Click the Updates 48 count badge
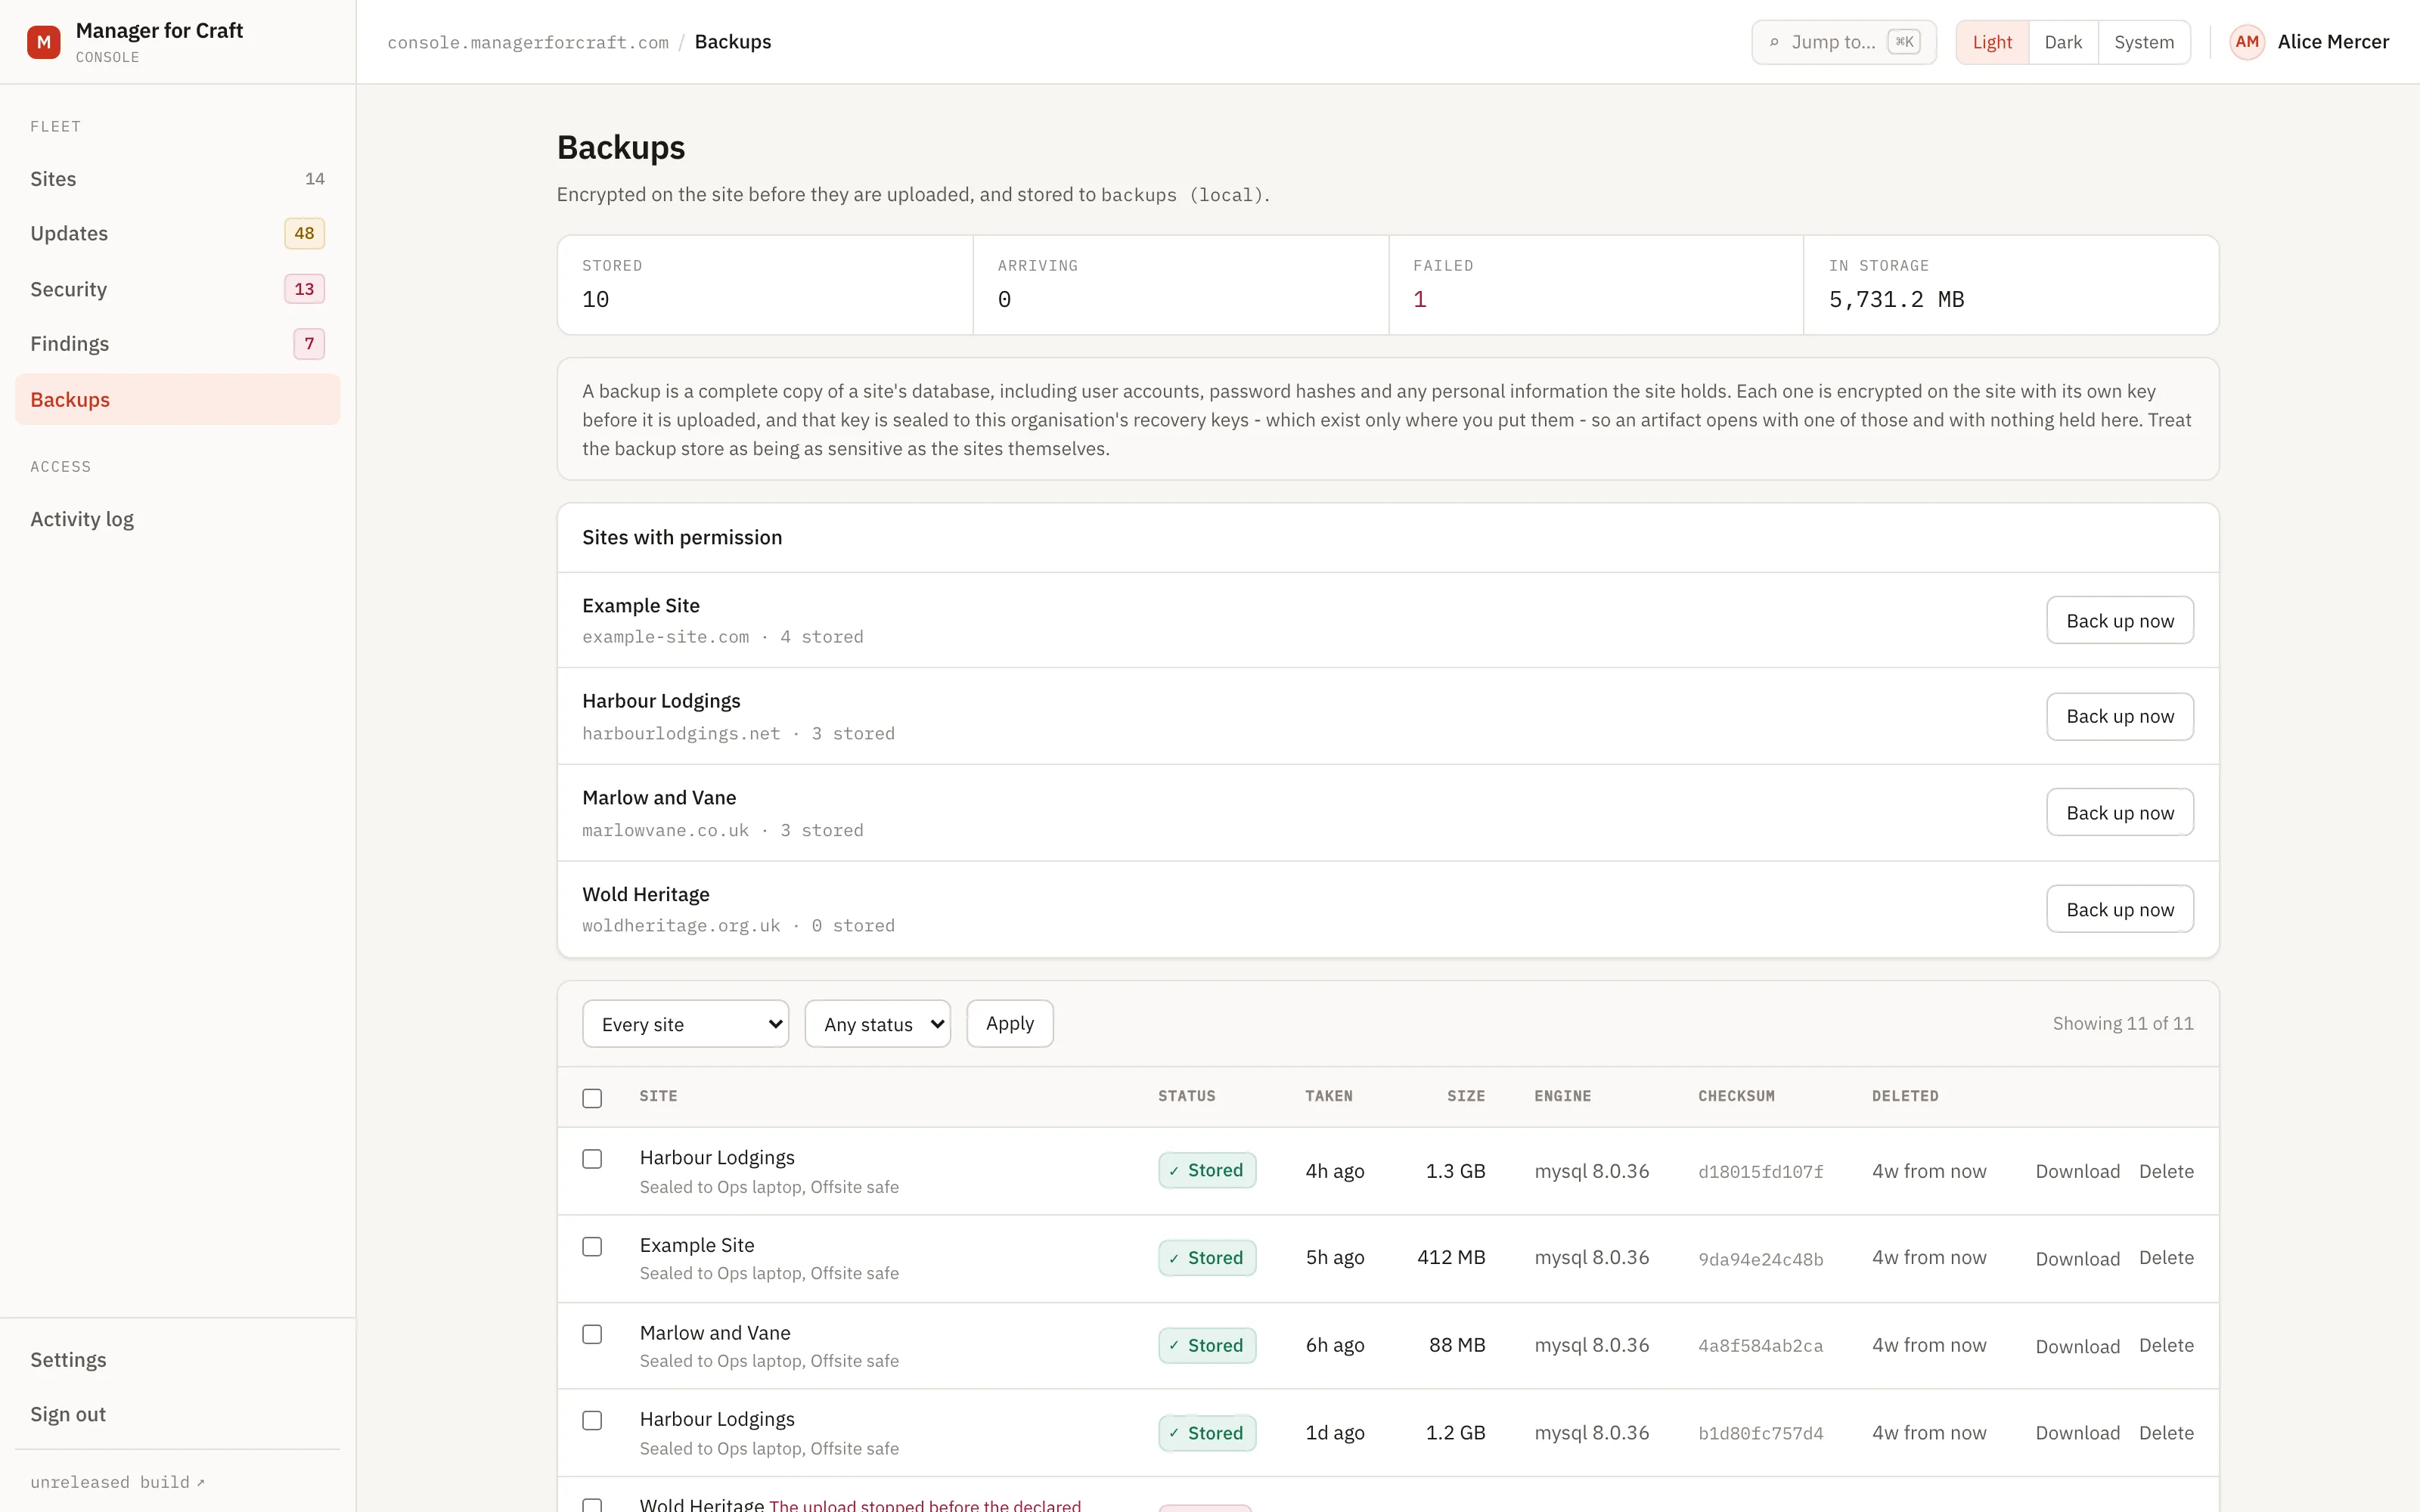The image size is (2420, 1512). tap(304, 233)
